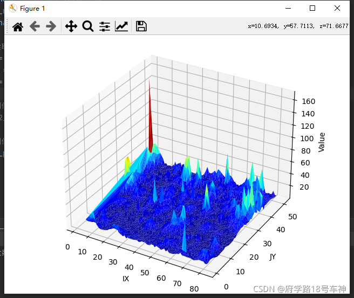The image size is (354, 298).
Task: Save the figure with floppy disk icon
Action: [x=141, y=26]
